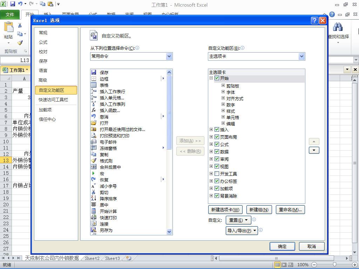Expand the 视图 tab node

point(211,166)
